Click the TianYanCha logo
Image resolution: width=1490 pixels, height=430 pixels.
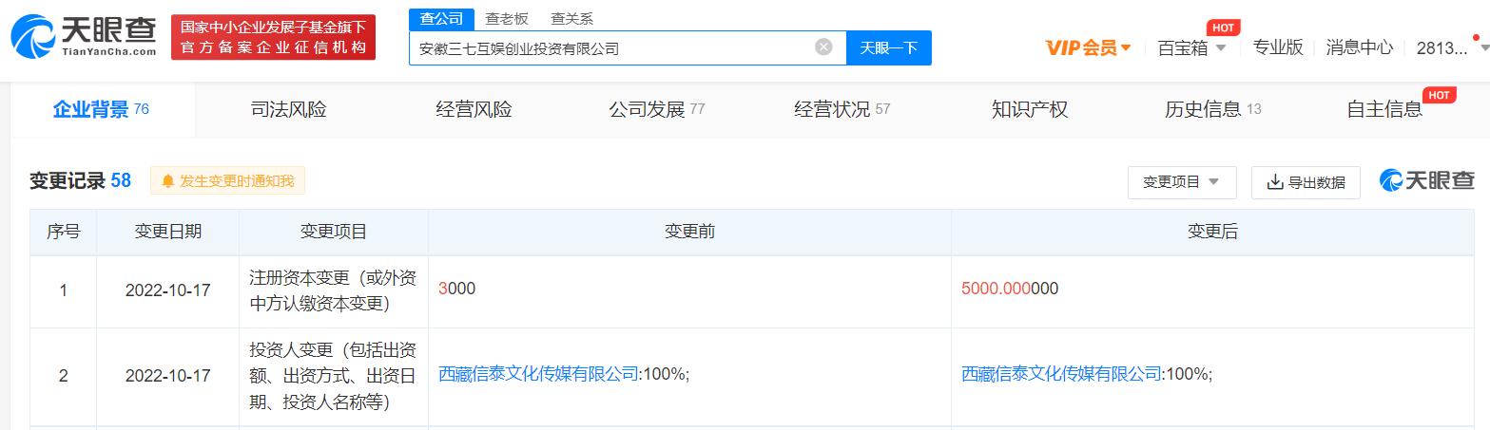84,36
